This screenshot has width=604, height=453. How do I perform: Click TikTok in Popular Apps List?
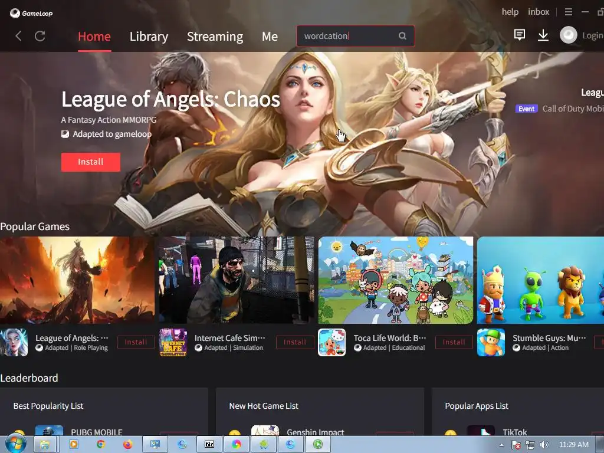pyautogui.click(x=514, y=432)
